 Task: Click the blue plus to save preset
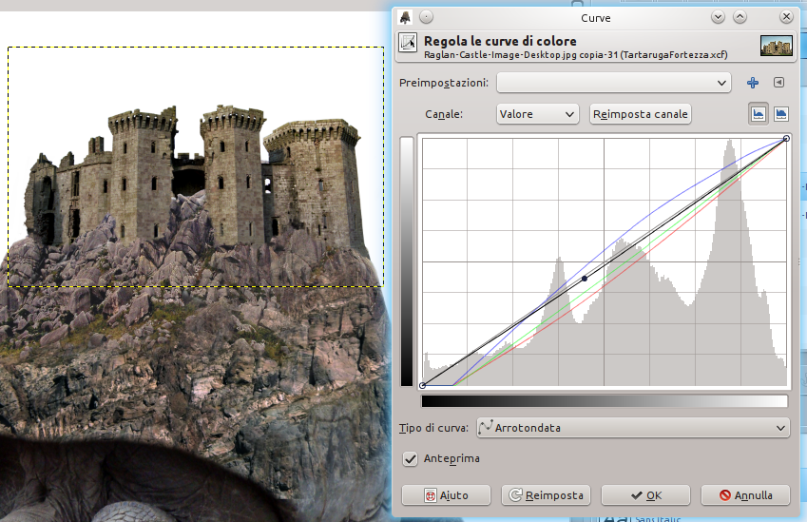pyautogui.click(x=753, y=83)
